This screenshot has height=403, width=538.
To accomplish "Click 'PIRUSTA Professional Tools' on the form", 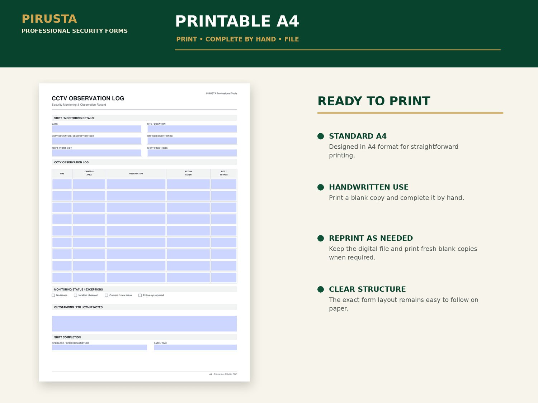I will pyautogui.click(x=222, y=93).
